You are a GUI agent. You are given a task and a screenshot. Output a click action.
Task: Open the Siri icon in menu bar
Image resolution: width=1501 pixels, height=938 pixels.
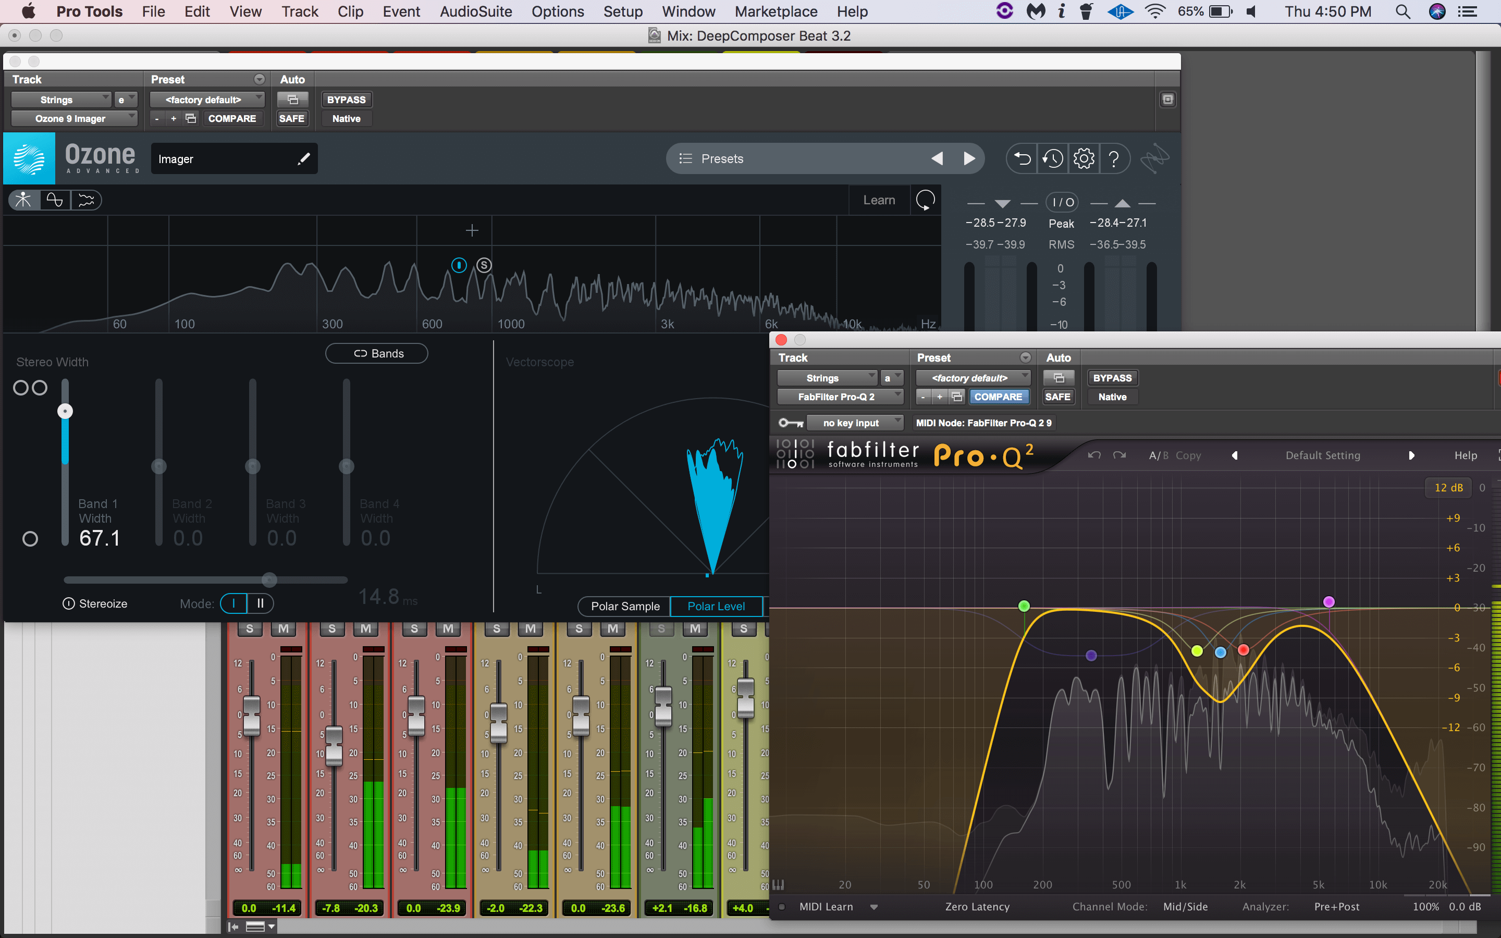point(1437,11)
